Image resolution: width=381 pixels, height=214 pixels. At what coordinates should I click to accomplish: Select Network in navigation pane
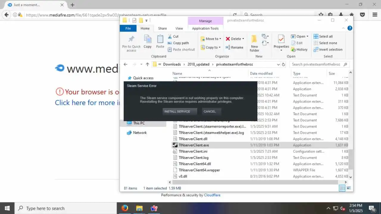(140, 133)
